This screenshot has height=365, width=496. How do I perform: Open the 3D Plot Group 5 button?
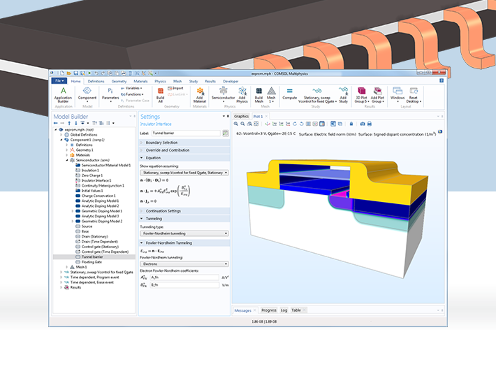[361, 95]
